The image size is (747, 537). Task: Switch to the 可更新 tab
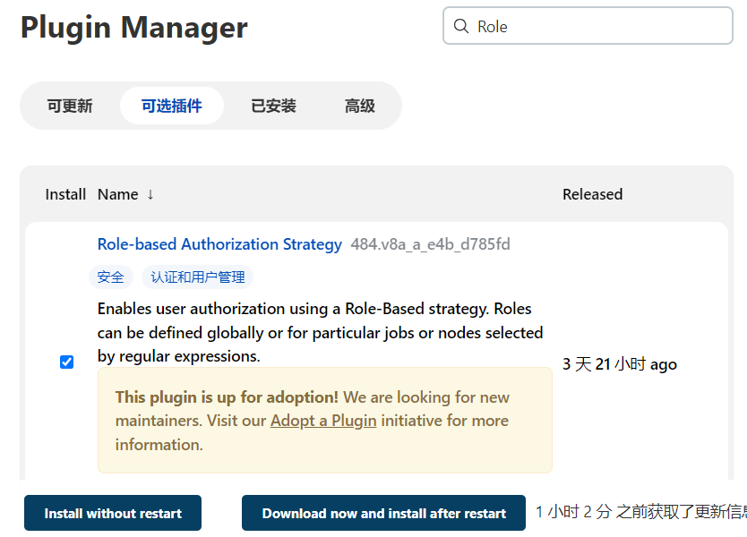[x=70, y=106]
